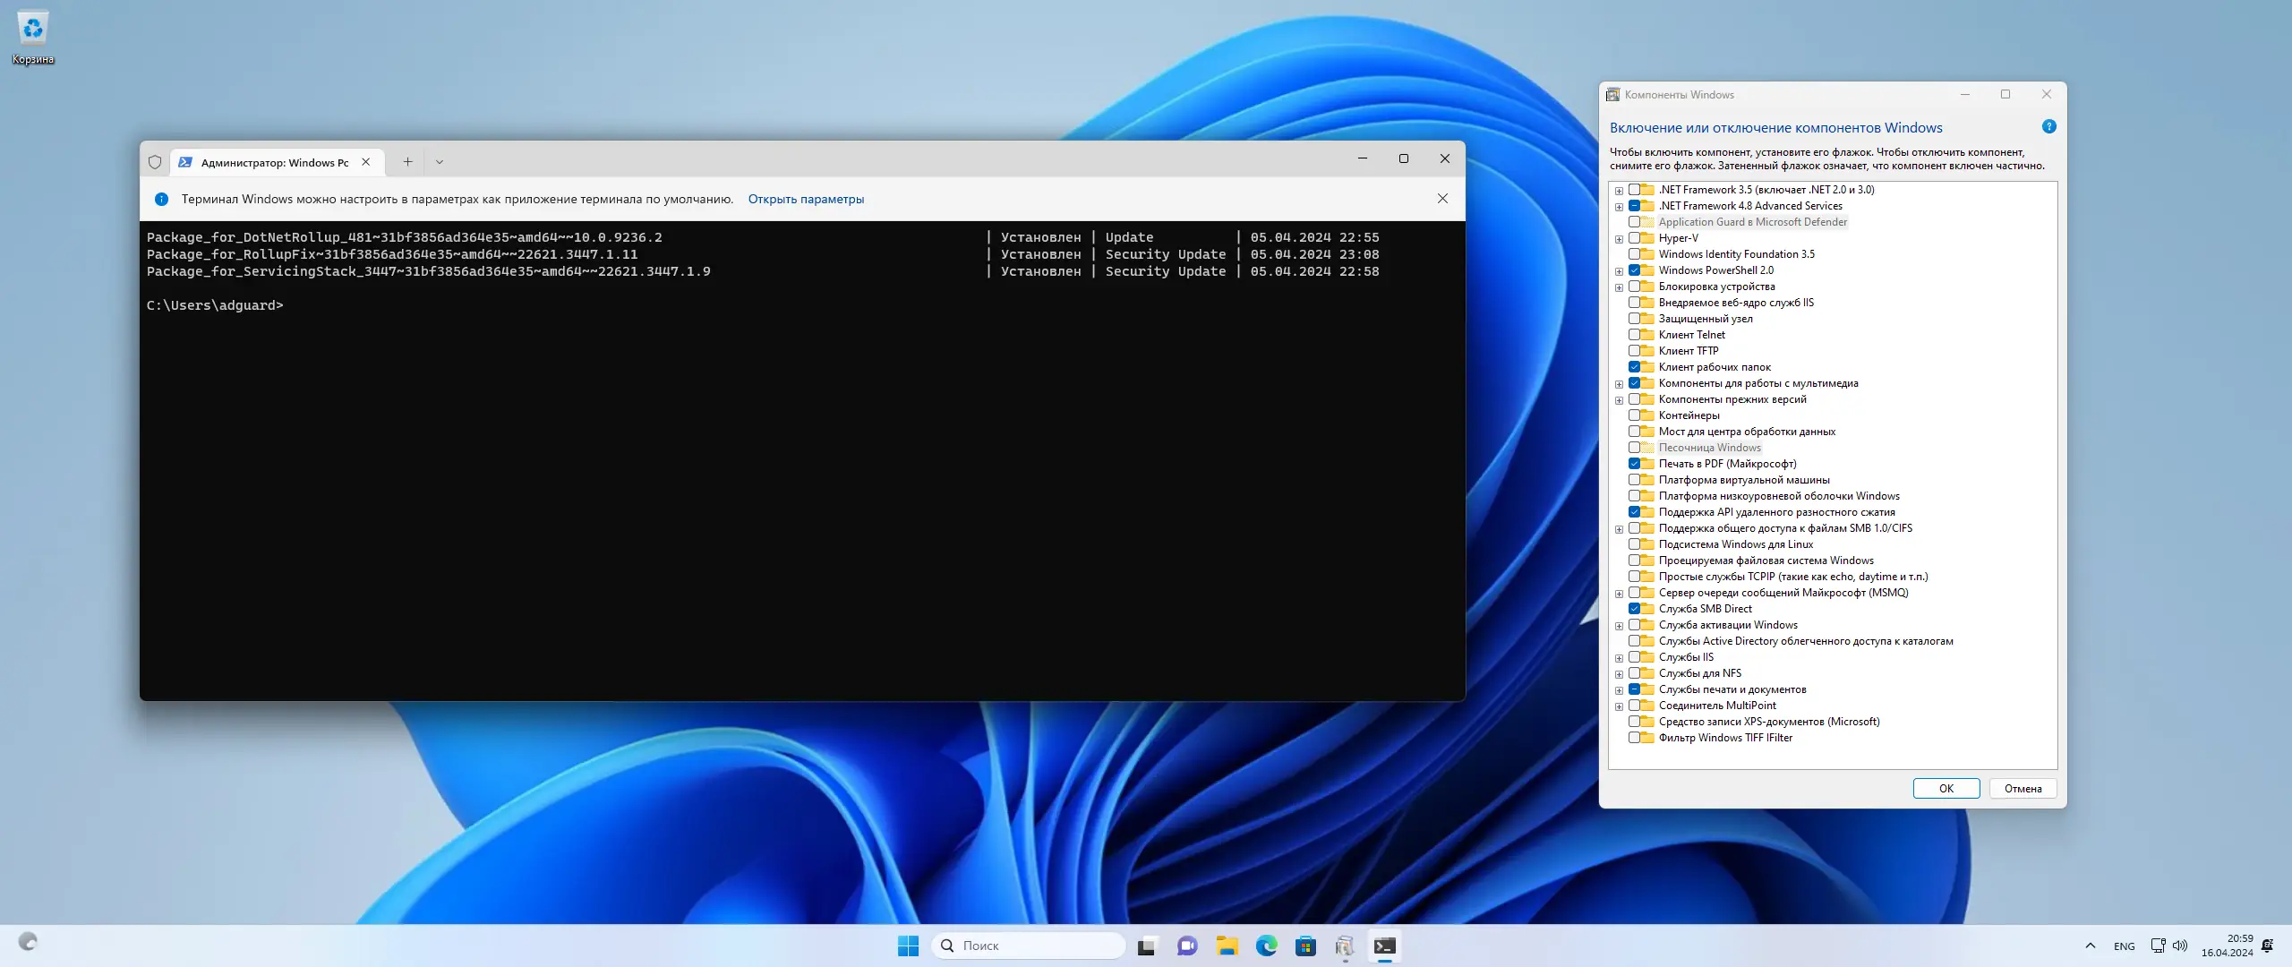Launch Microsoft Edge from the taskbar
Image resolution: width=2292 pixels, height=967 pixels.
click(1266, 946)
